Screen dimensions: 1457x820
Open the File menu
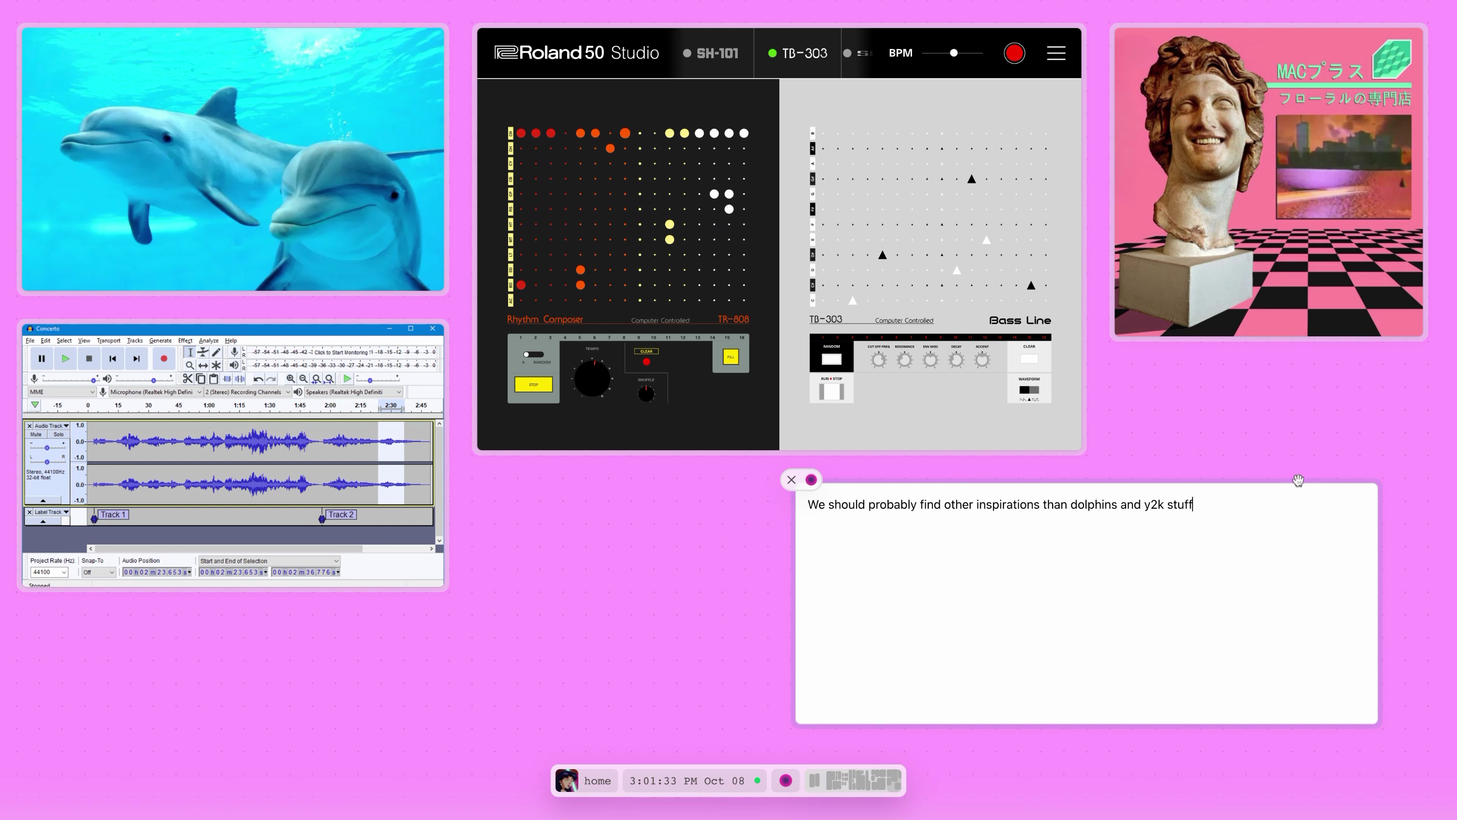[x=30, y=341]
